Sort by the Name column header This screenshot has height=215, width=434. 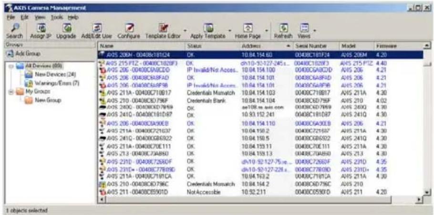click(x=141, y=45)
